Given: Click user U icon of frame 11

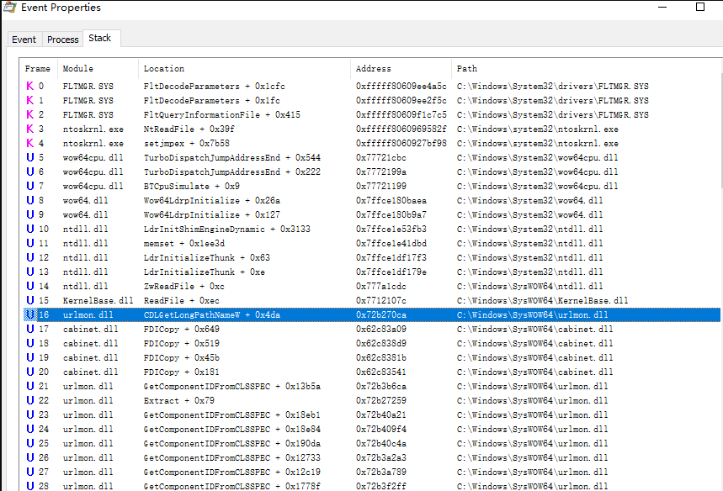Looking at the screenshot, I should click(30, 243).
